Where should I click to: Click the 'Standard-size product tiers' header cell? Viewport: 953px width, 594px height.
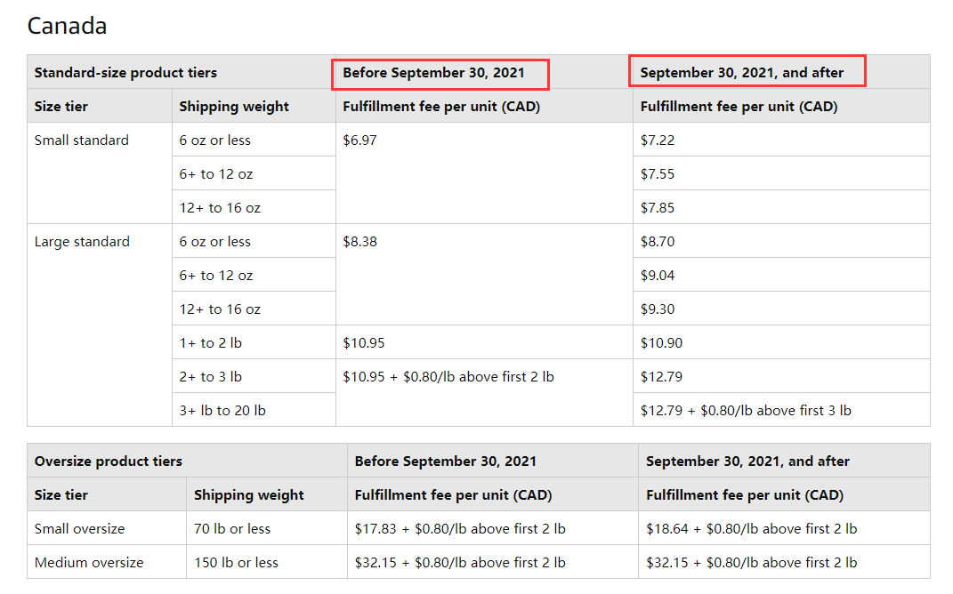click(x=182, y=72)
